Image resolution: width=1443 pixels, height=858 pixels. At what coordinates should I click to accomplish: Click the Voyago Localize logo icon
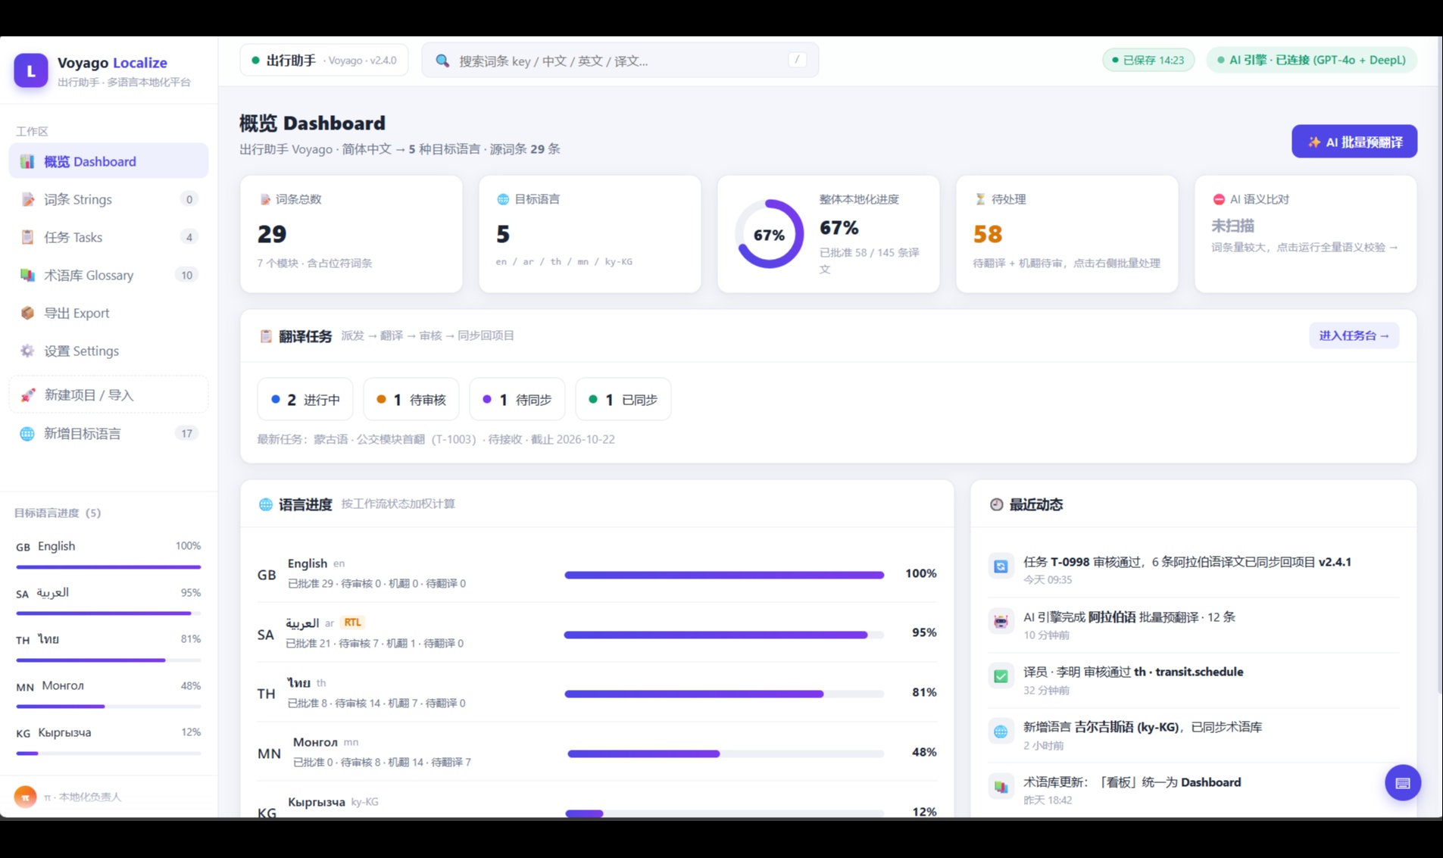point(31,70)
